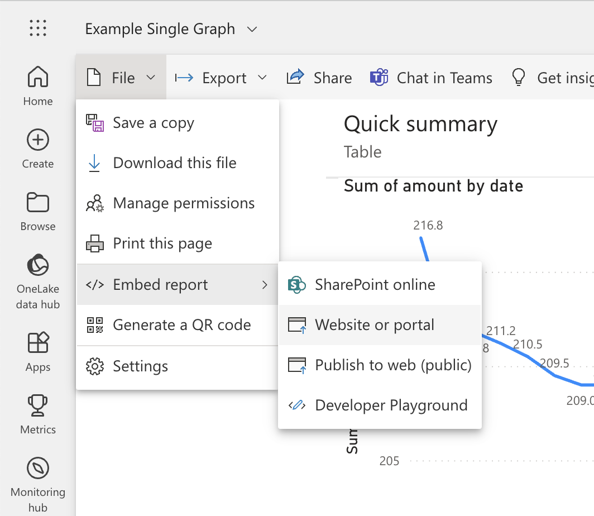Click Share in the toolbar
This screenshot has width=594, height=516.
point(319,78)
